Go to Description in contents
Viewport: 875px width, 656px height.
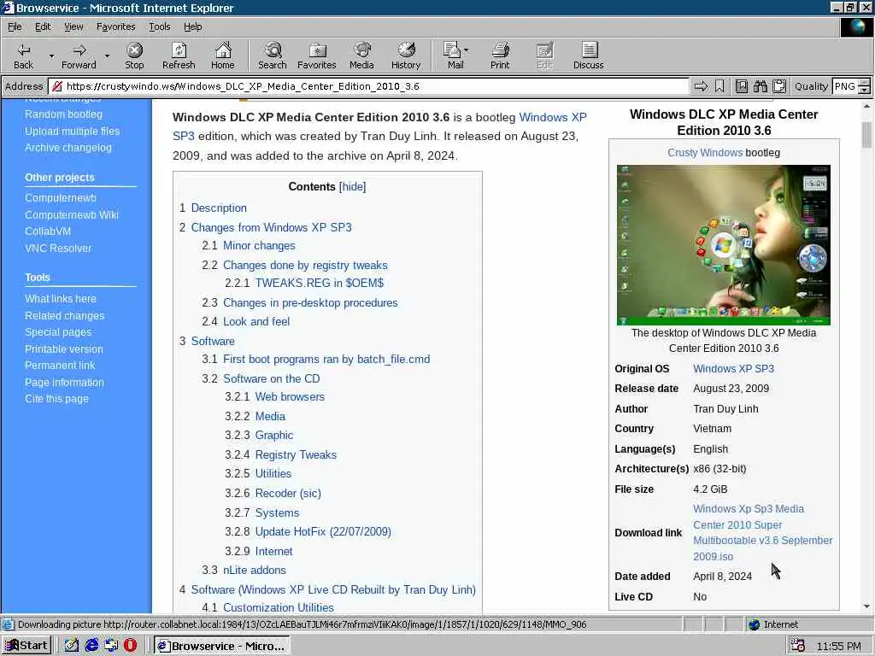[219, 208]
